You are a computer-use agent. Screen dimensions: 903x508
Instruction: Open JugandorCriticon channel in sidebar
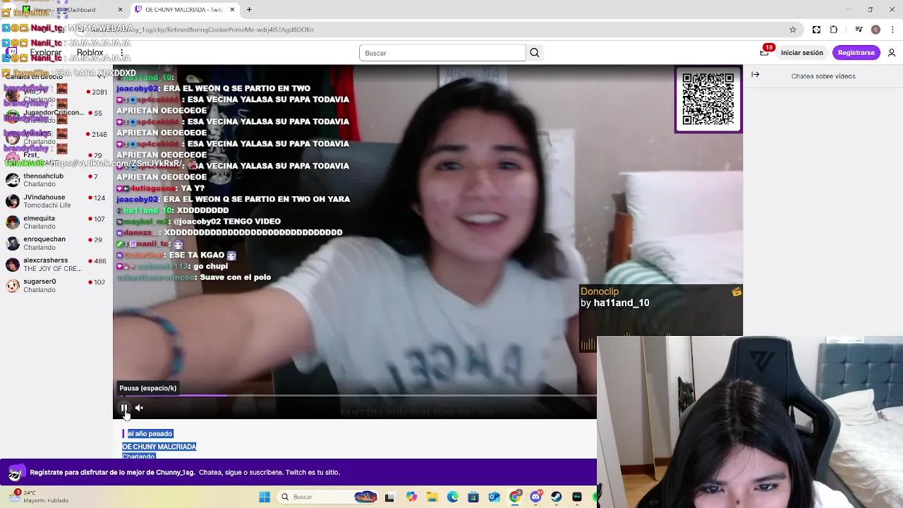pyautogui.click(x=56, y=116)
